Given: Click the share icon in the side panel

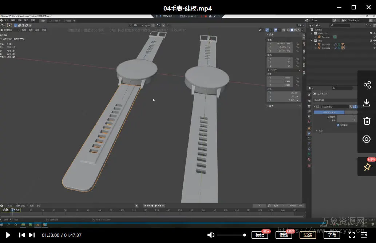Looking at the screenshot, I should pos(367,85).
